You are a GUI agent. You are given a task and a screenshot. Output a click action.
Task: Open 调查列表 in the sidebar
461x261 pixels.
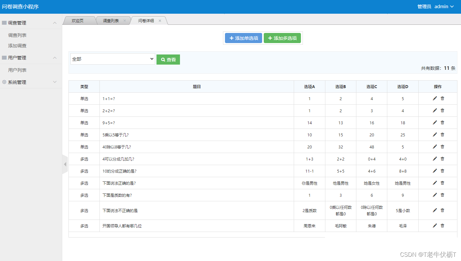point(17,35)
